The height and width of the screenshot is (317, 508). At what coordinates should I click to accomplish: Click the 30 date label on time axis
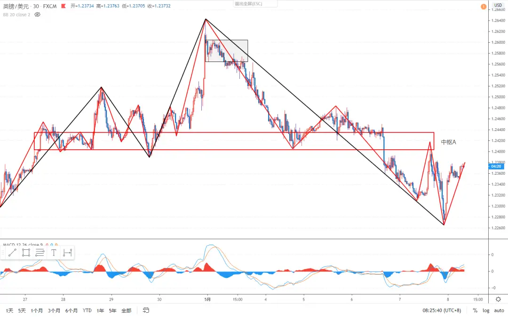(x=159, y=299)
